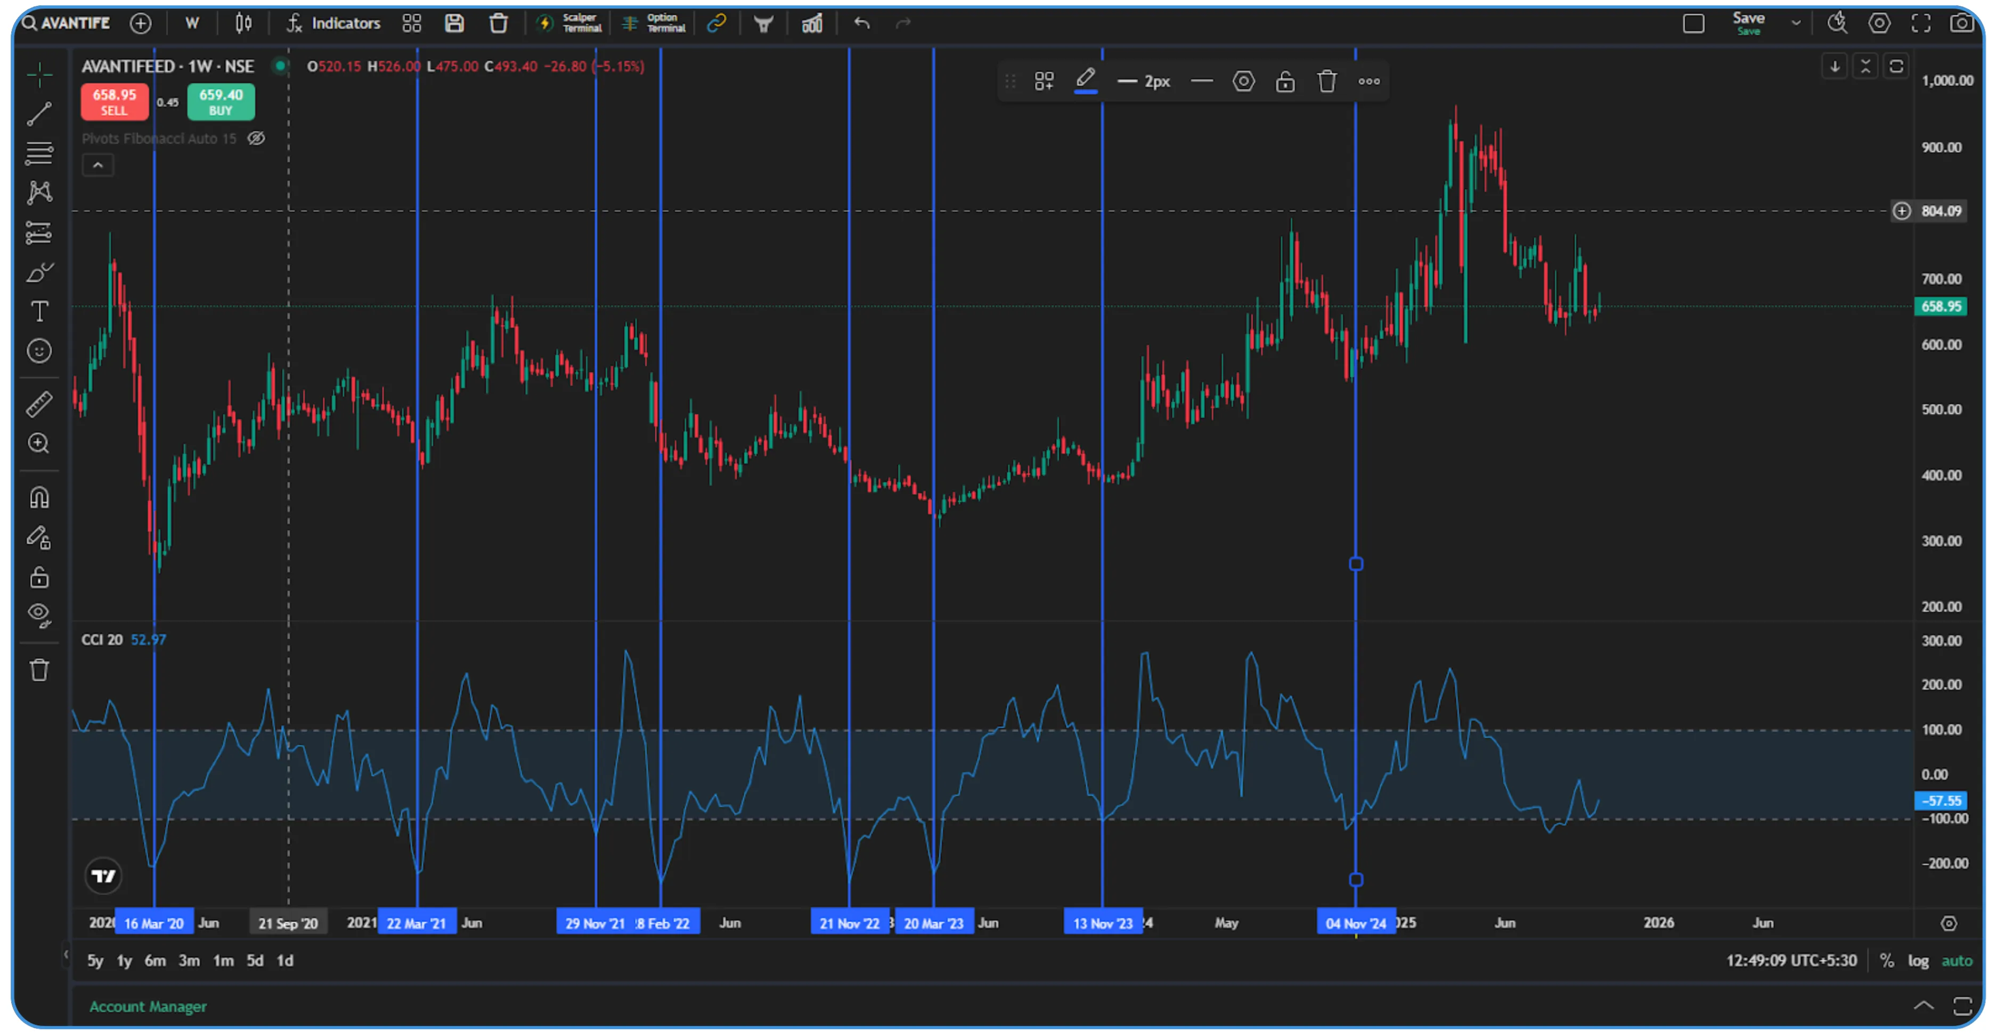Click the BUY 659.40 button
This screenshot has height=1036, width=1989.
click(220, 101)
